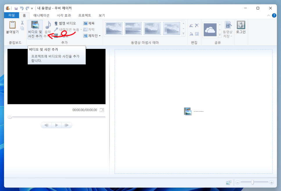Expand the AutoMovie themes gallery
281x191 pixels.
point(183,33)
